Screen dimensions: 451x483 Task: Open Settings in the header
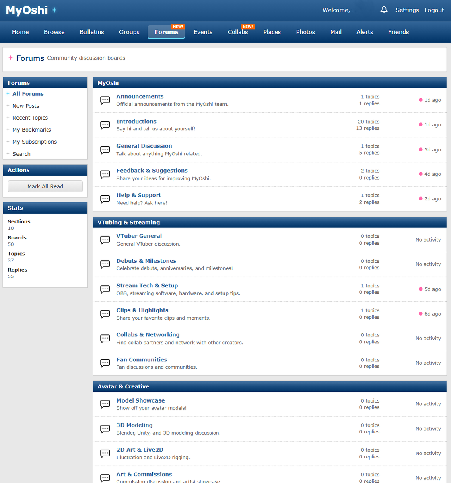[x=407, y=10]
